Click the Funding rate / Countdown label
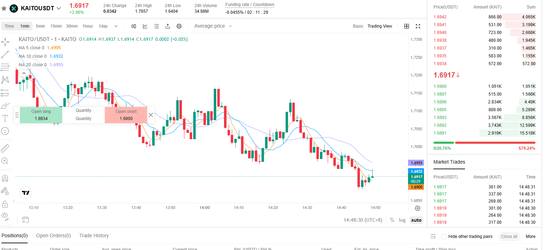This screenshot has width=545, height=250. point(250,5)
